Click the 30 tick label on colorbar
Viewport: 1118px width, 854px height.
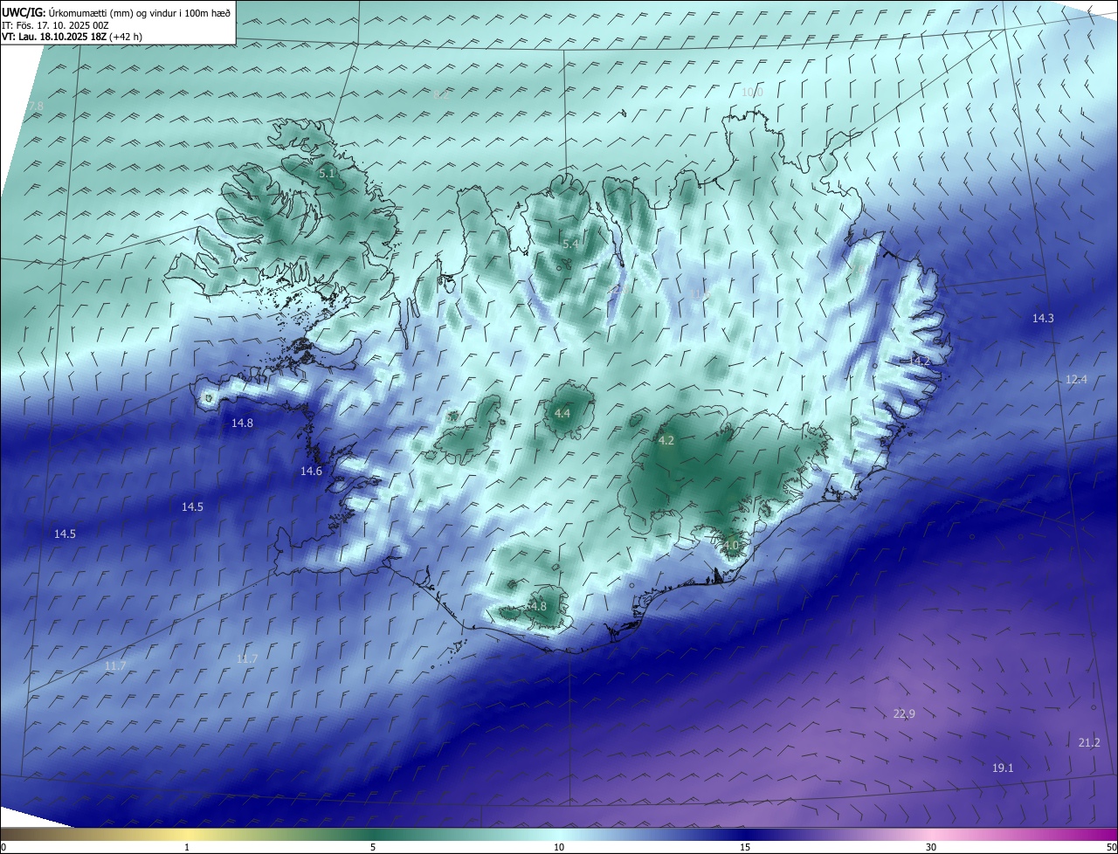931,847
